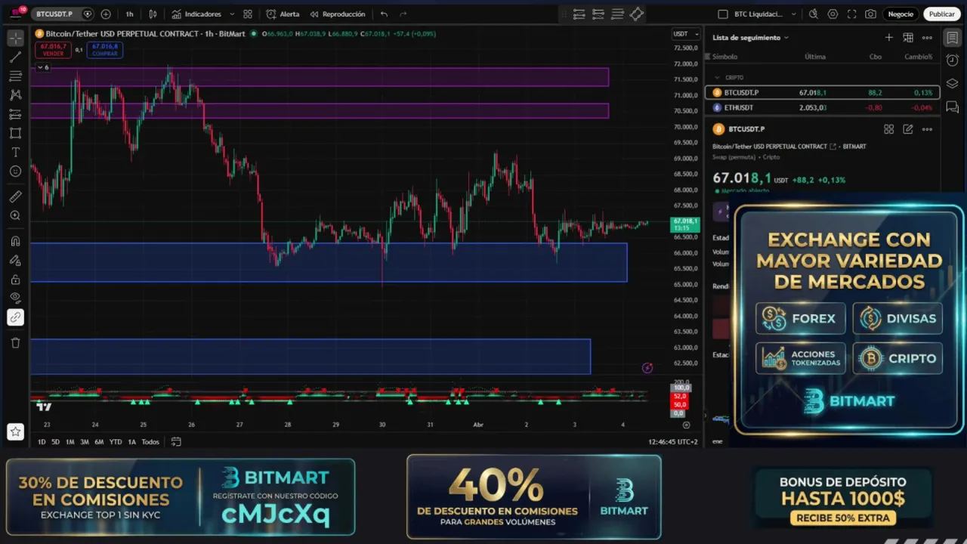Activate the zoom in tool

point(15,216)
